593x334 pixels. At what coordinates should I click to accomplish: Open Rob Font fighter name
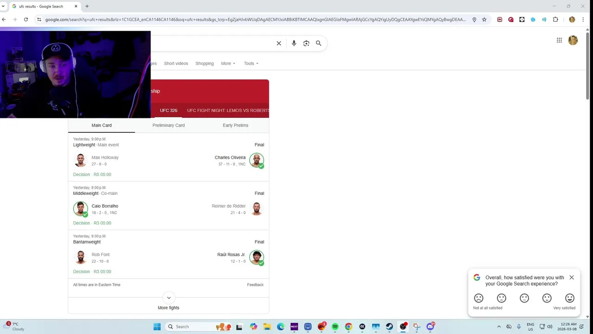pyautogui.click(x=101, y=255)
